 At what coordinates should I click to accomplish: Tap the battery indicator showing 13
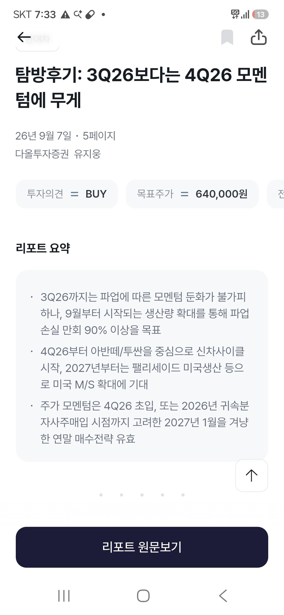[260, 14]
